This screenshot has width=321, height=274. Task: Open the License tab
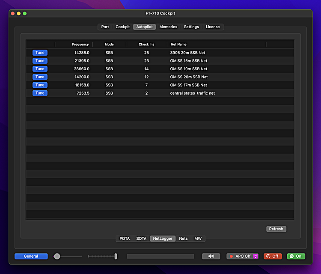(x=213, y=27)
